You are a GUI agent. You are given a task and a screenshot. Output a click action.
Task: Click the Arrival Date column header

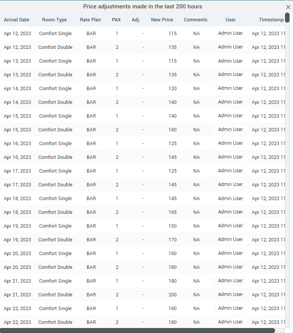click(x=16, y=20)
